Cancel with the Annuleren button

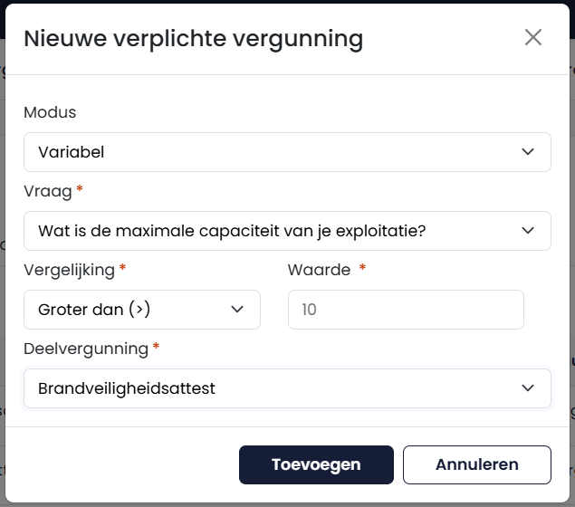click(476, 464)
